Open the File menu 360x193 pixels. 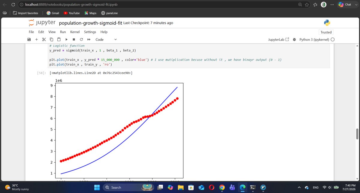tap(31, 32)
